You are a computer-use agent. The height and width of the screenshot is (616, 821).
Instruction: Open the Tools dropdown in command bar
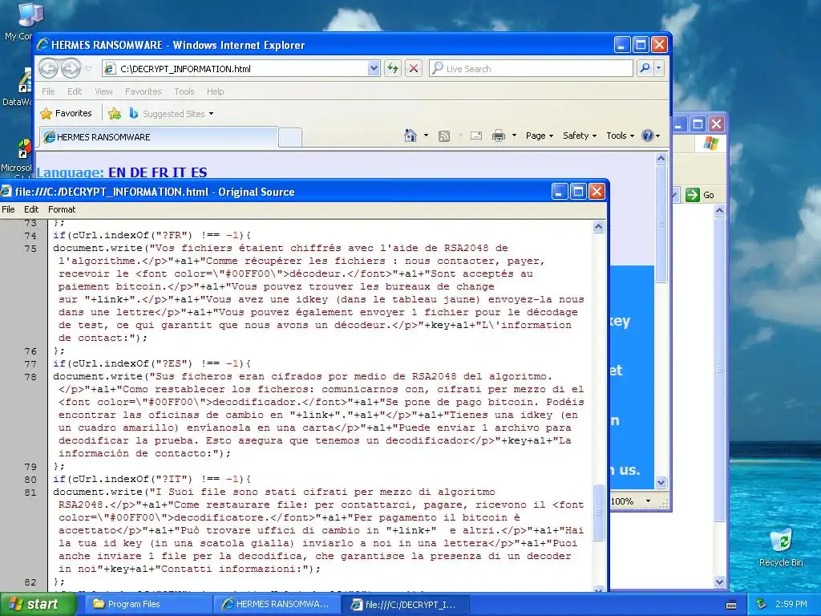point(620,136)
